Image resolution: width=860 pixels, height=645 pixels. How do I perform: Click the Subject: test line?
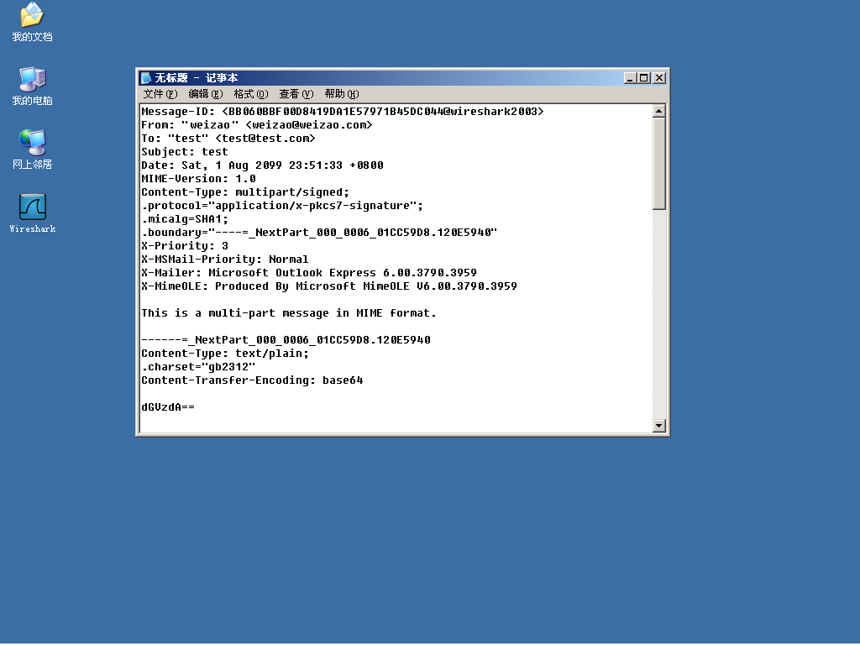tap(184, 152)
